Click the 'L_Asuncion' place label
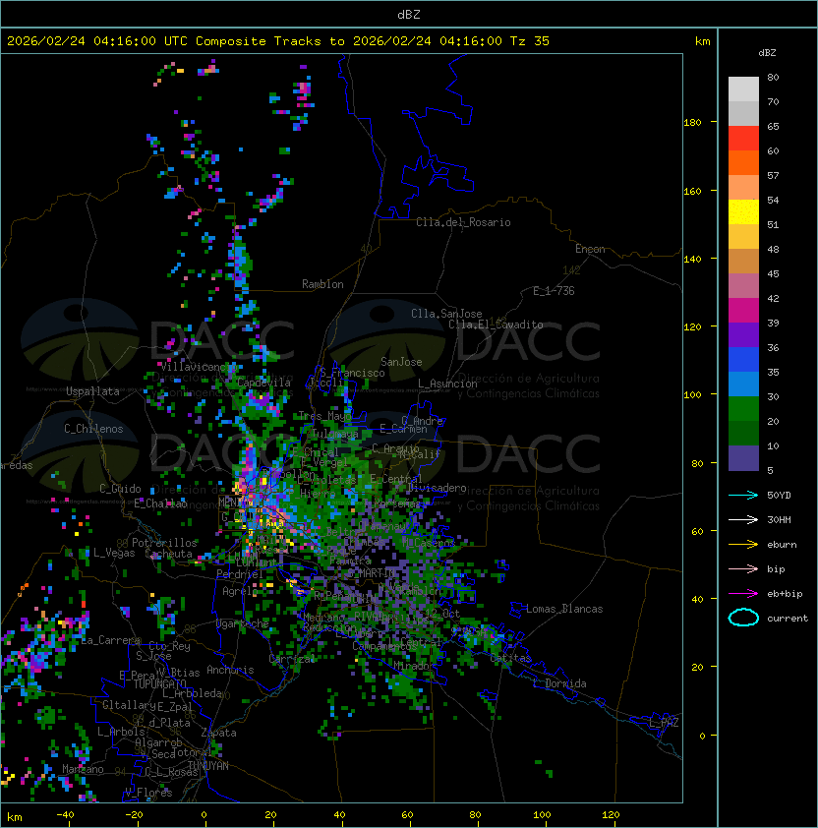The width and height of the screenshot is (818, 828). (x=447, y=384)
